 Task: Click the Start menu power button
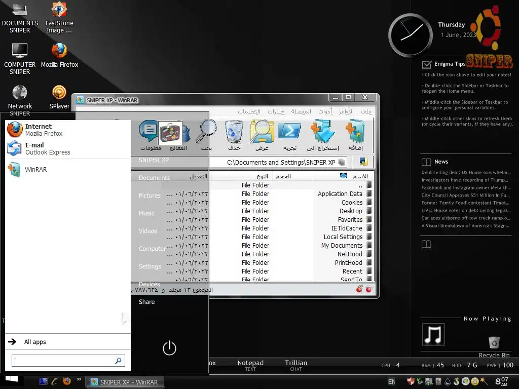click(169, 347)
